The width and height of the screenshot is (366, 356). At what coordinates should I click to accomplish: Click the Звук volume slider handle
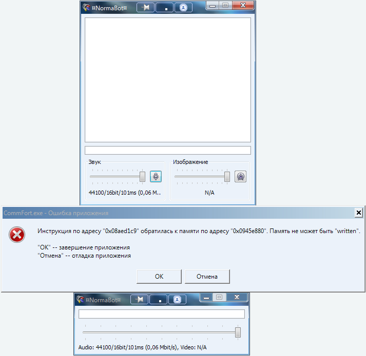pyautogui.click(x=143, y=177)
